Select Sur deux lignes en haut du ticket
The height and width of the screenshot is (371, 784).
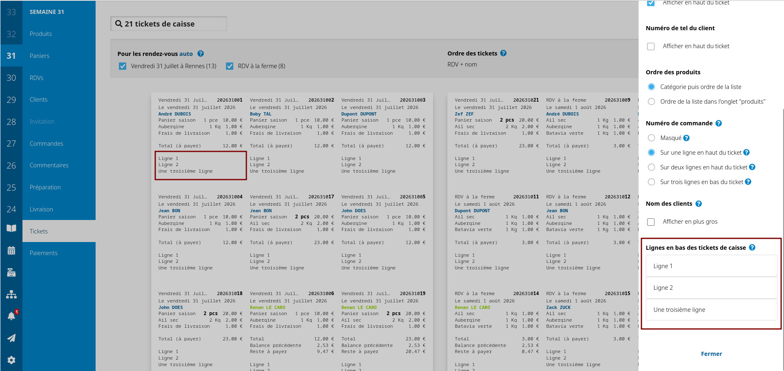click(651, 167)
